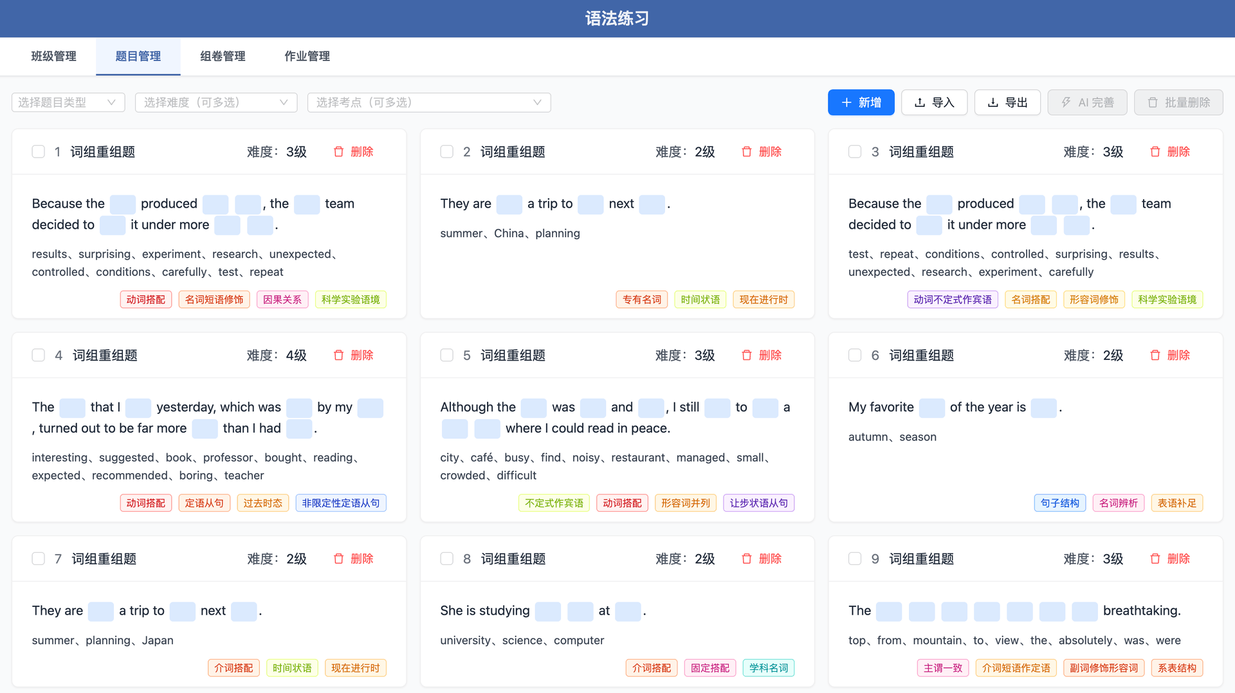
Task: Click the AI 完善 magic wand icon
Action: pos(1066,102)
